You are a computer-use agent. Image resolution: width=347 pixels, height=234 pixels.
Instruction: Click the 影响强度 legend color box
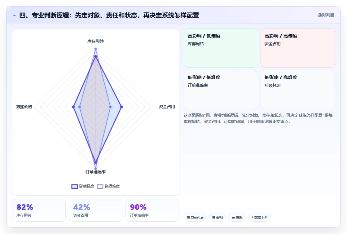75,186
